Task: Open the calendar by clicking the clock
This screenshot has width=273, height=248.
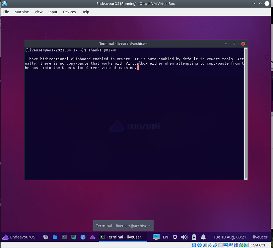Action: tap(230, 237)
